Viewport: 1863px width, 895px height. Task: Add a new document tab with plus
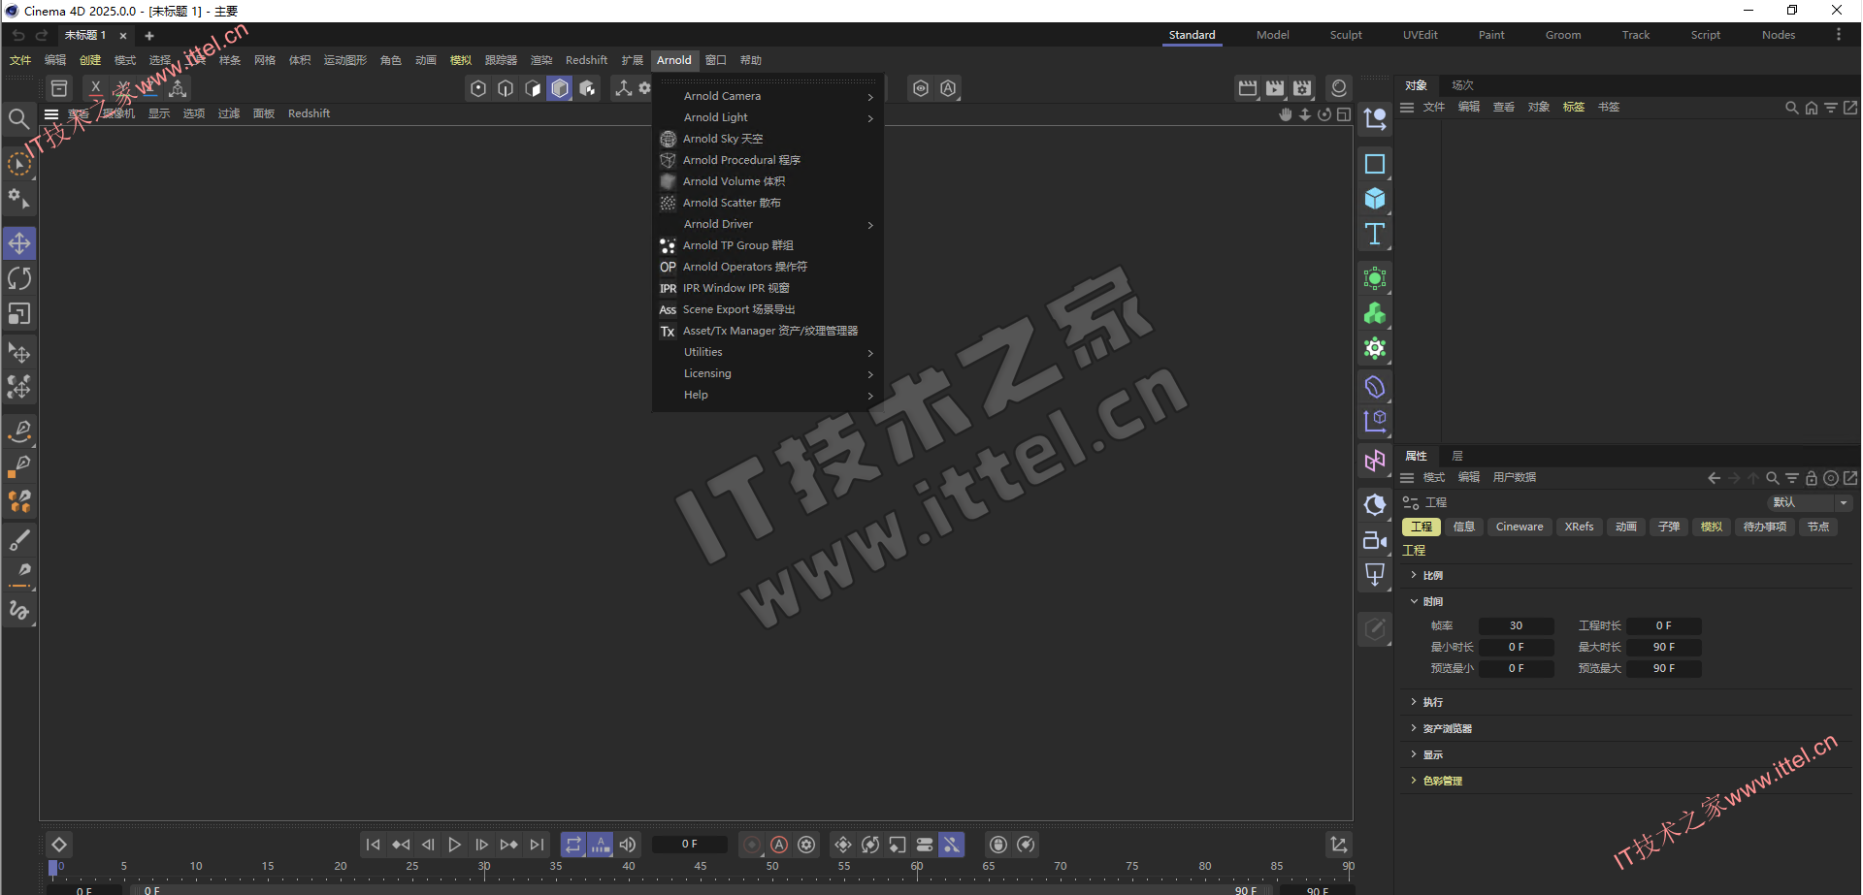149,36
